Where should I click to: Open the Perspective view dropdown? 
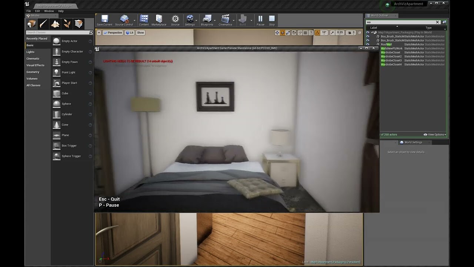coord(113,33)
